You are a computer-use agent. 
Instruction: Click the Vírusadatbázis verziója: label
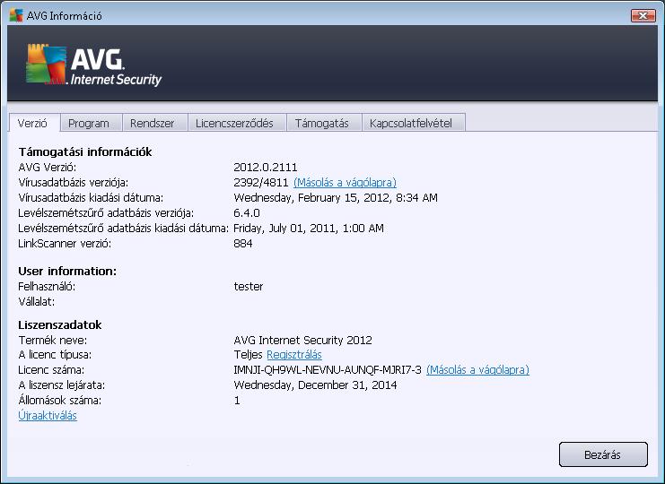[x=74, y=183]
